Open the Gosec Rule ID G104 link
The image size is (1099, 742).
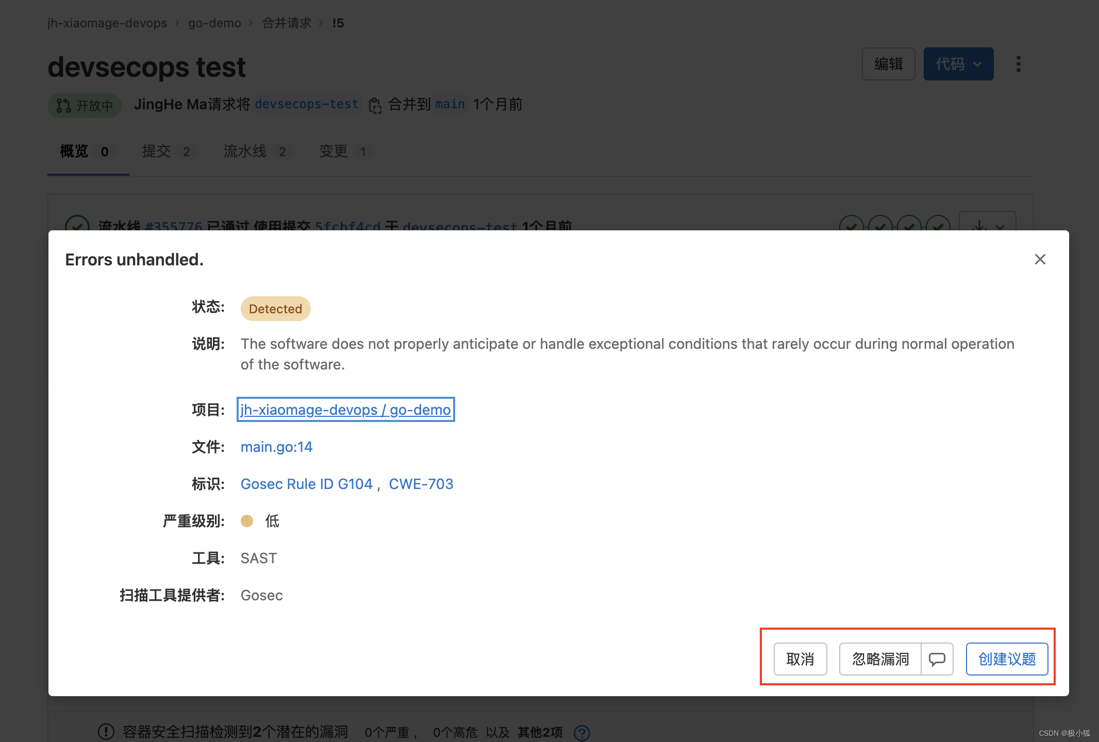[306, 484]
